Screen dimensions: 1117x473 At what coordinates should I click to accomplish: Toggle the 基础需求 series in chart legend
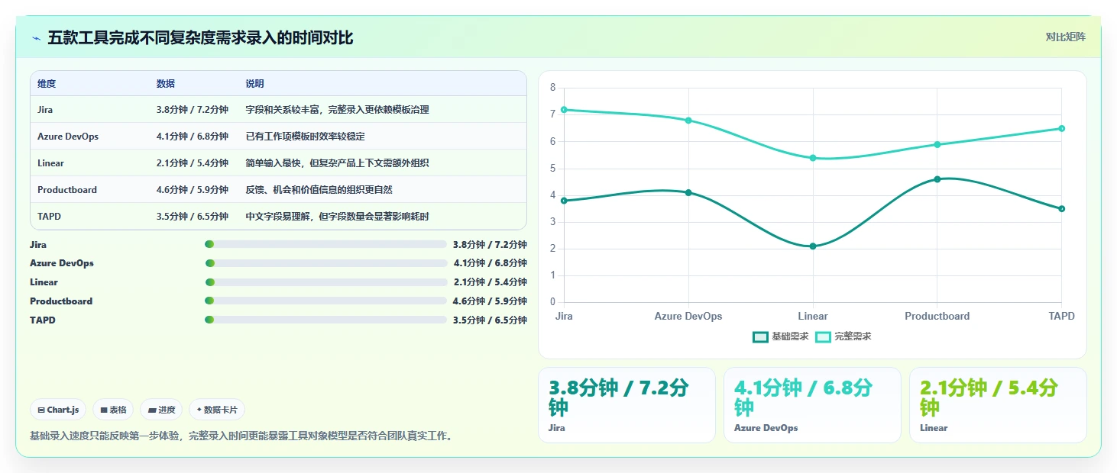tap(781, 336)
